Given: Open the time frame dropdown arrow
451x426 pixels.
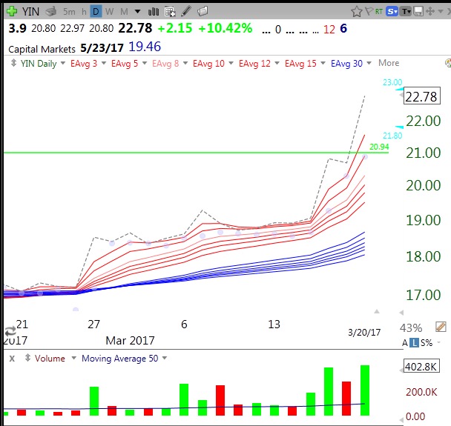Looking at the screenshot, I should [x=137, y=12].
